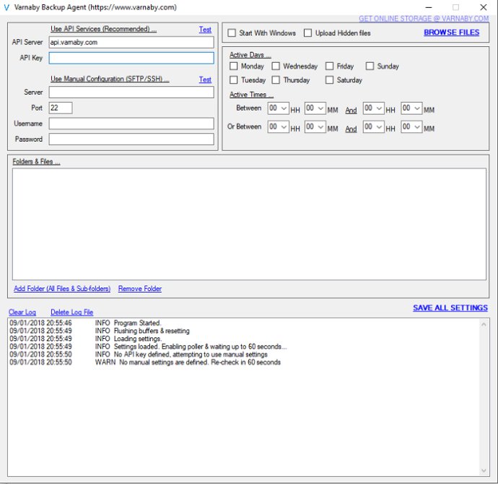The width and height of the screenshot is (498, 484).
Task: Open the Or Between end hour dropdown
Action: click(374, 127)
